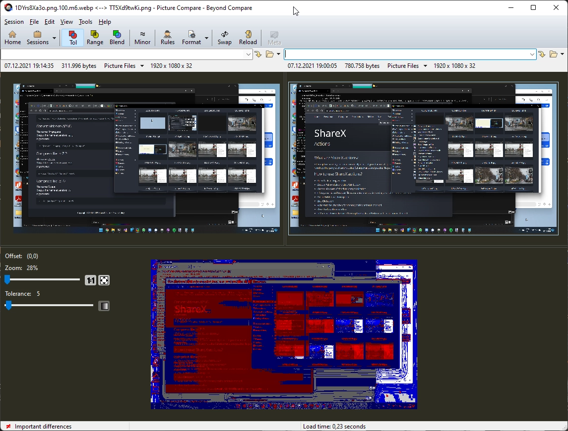Reload the picture comparison
This screenshot has height=431, width=568.
[248, 38]
